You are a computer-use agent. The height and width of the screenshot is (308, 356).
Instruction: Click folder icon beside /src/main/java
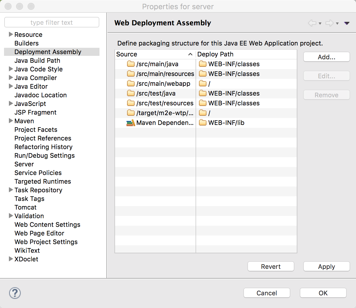click(x=131, y=64)
